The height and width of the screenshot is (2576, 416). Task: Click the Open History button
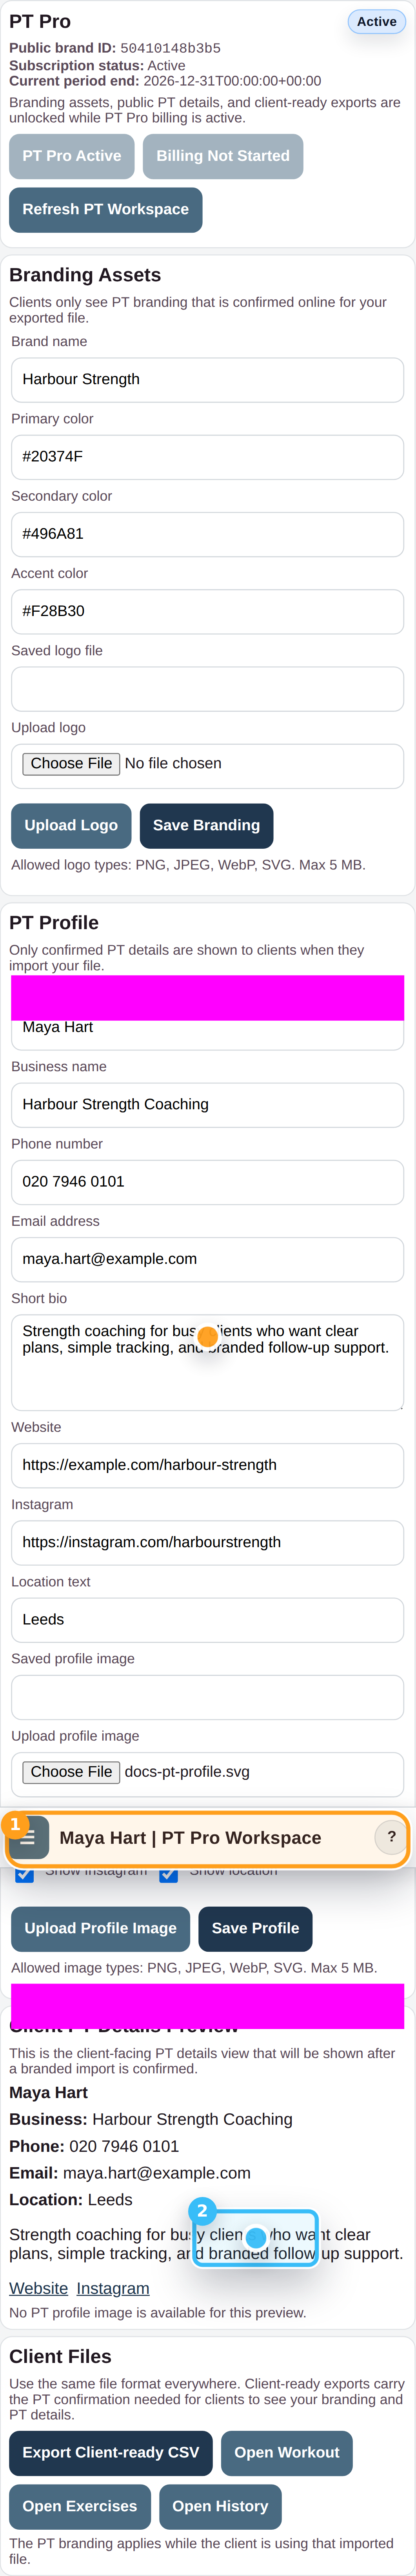(x=220, y=2506)
